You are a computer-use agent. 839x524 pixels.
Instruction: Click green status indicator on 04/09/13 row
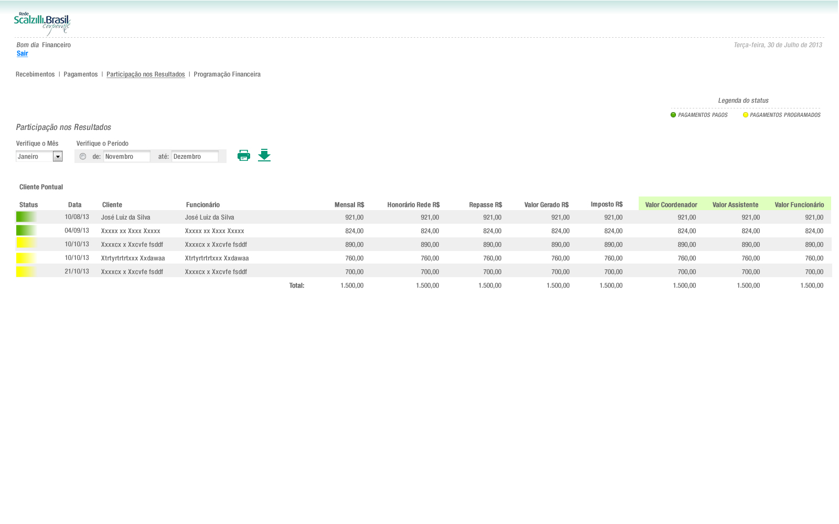26,231
